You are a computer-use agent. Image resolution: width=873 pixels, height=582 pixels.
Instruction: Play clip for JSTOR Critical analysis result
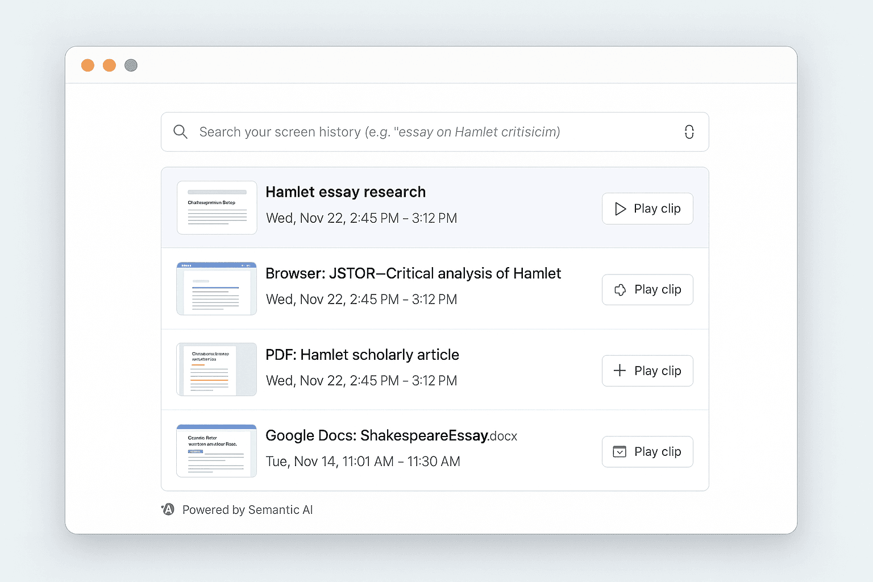click(647, 290)
